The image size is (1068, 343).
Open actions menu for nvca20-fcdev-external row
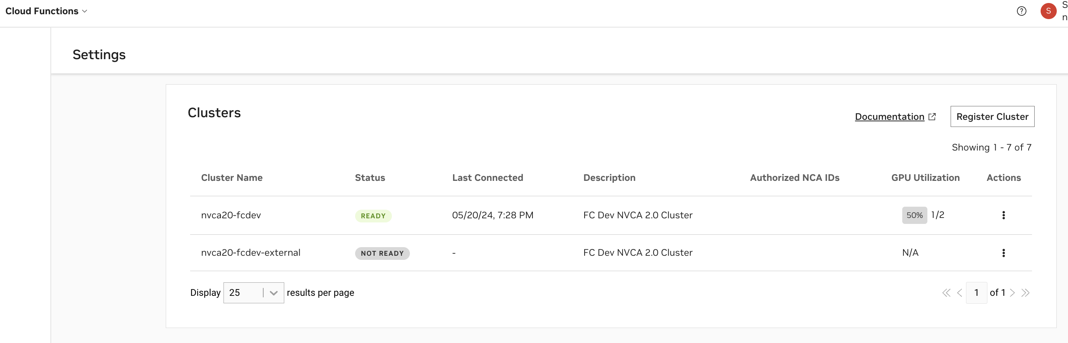click(1003, 253)
